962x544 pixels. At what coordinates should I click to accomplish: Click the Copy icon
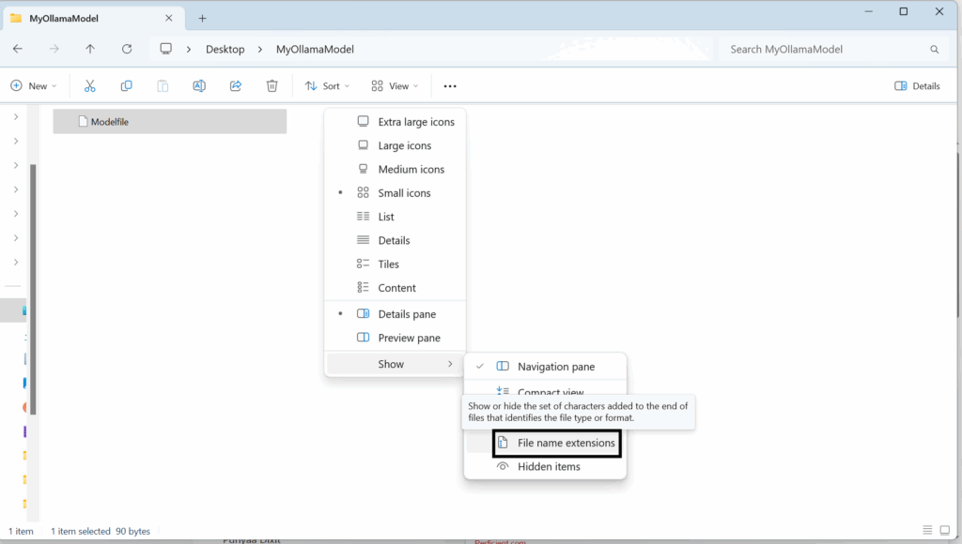pos(126,85)
